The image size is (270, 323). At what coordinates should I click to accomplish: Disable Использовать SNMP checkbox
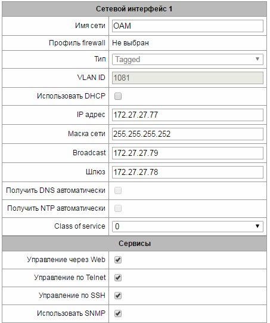(118, 313)
